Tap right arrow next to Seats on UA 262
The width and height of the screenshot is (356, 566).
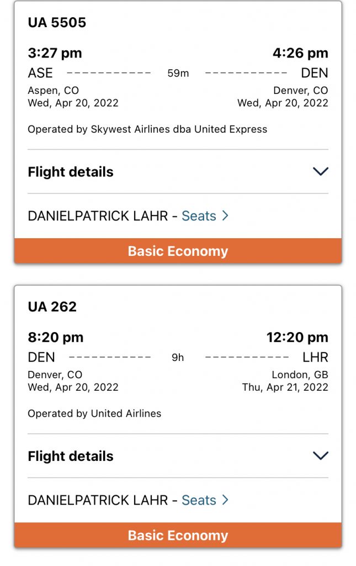[225, 500]
